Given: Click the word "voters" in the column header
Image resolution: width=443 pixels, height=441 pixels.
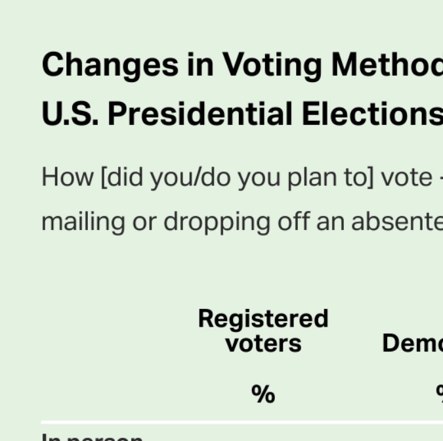Looking at the screenshot, I should pyautogui.click(x=263, y=343).
